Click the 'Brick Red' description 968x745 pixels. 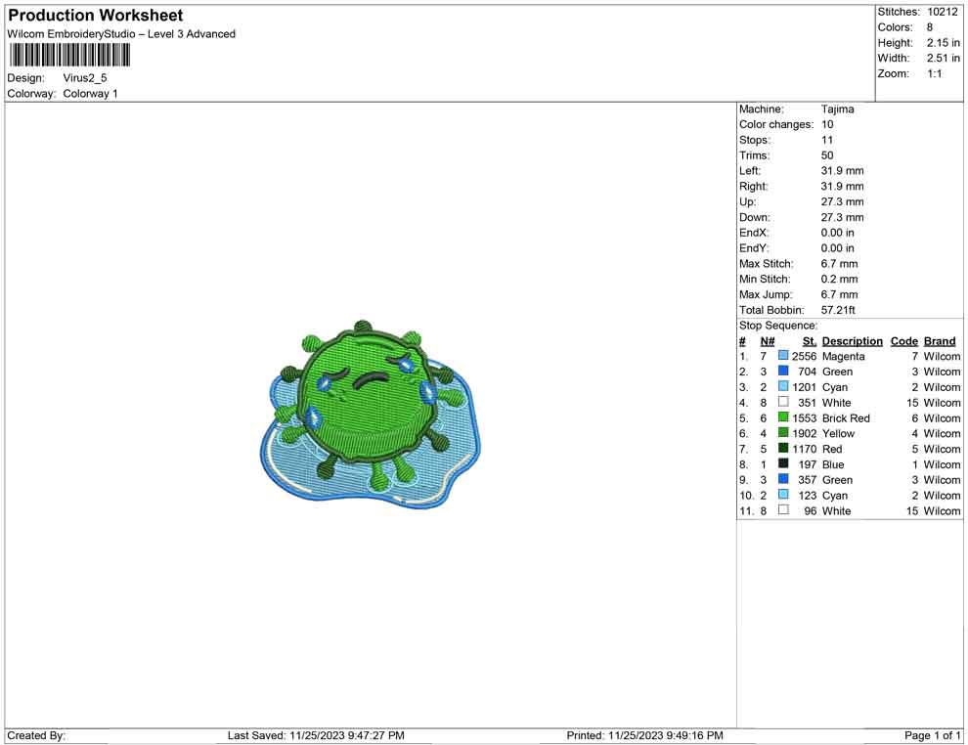[846, 417]
